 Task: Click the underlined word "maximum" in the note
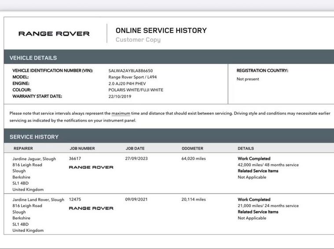click(121, 113)
